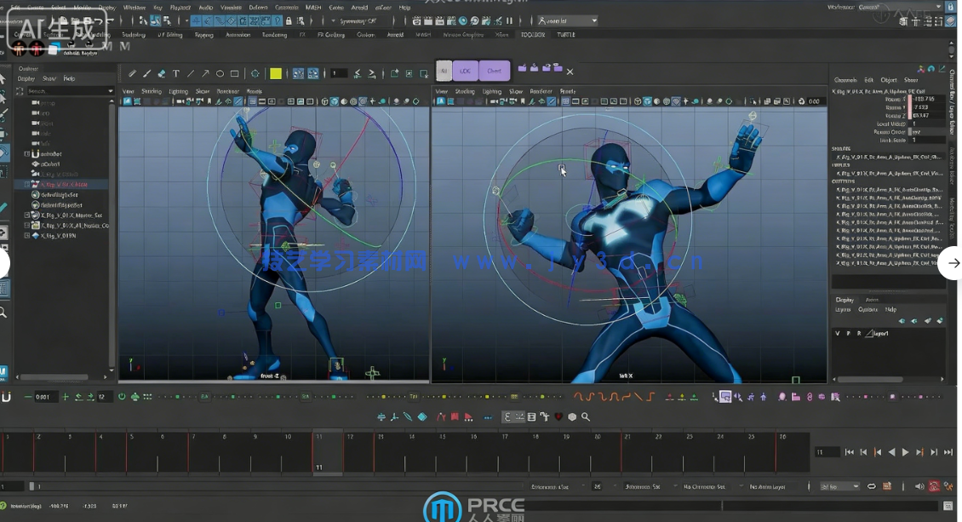962x522 pixels.
Task: Click the magnifier icon above the timeline
Action: pyautogui.click(x=586, y=417)
